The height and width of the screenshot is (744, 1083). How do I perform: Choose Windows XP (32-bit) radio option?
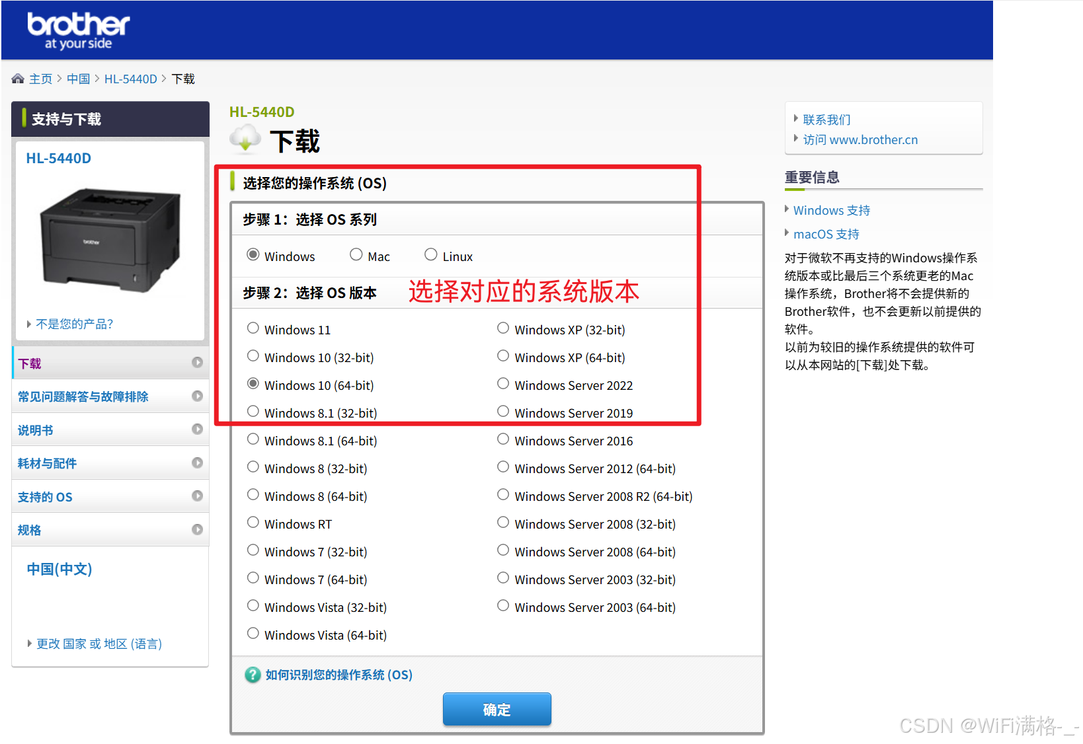503,328
